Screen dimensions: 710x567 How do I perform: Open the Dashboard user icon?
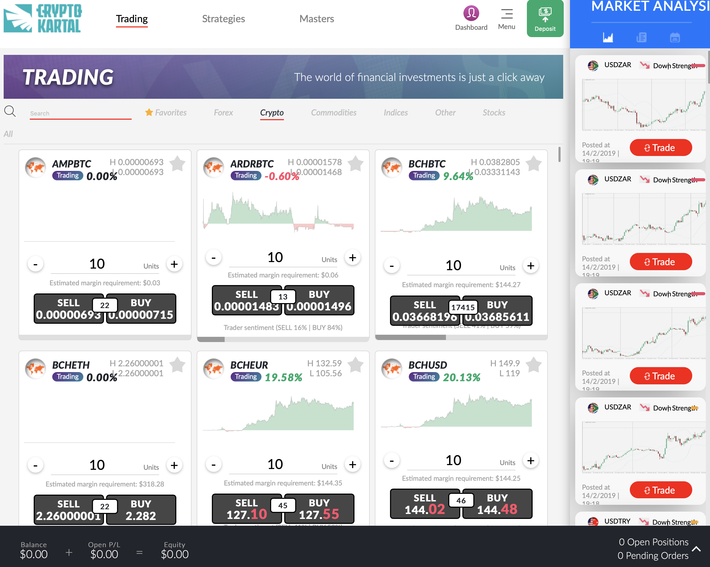[x=471, y=14]
